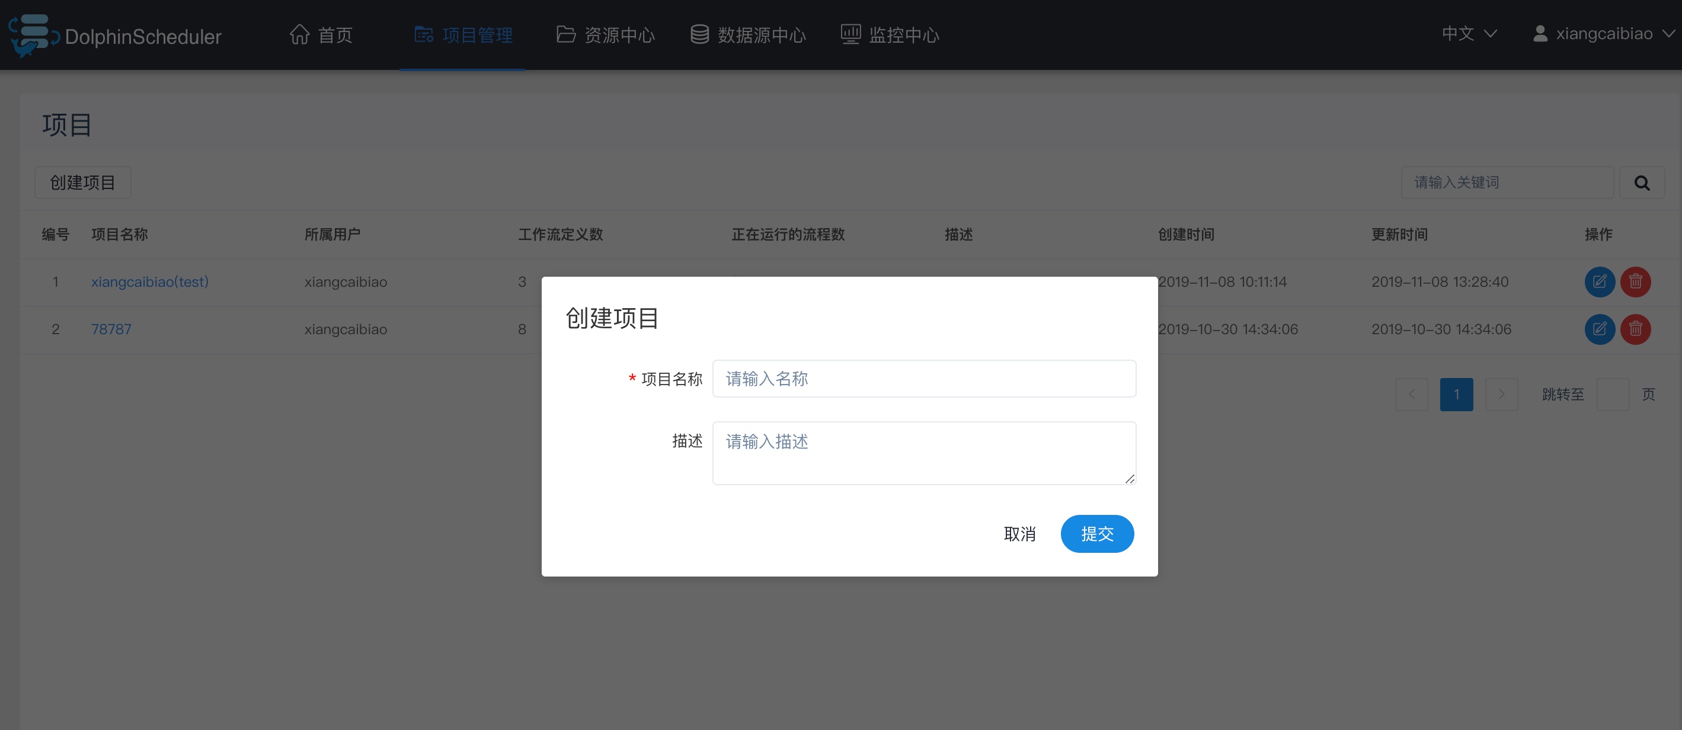Click the user avatar icon beside xiangcaibiao
Screen dimensions: 1682x730
pos(1540,33)
